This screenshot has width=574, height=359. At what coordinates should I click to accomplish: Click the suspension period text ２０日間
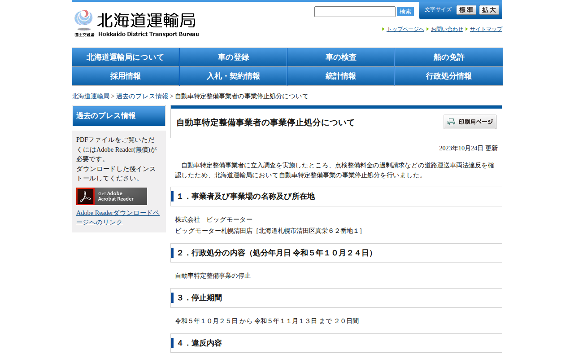pos(347,321)
